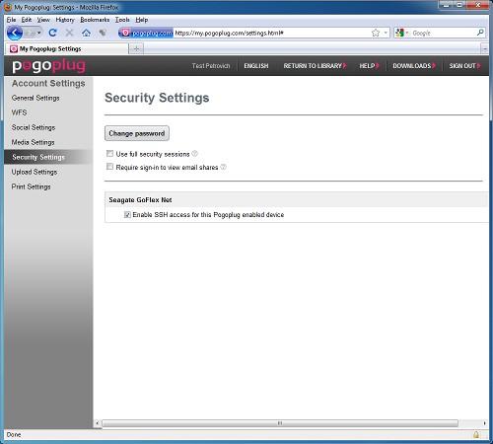
Task: Open the Bookmarks menu
Action: (95, 20)
